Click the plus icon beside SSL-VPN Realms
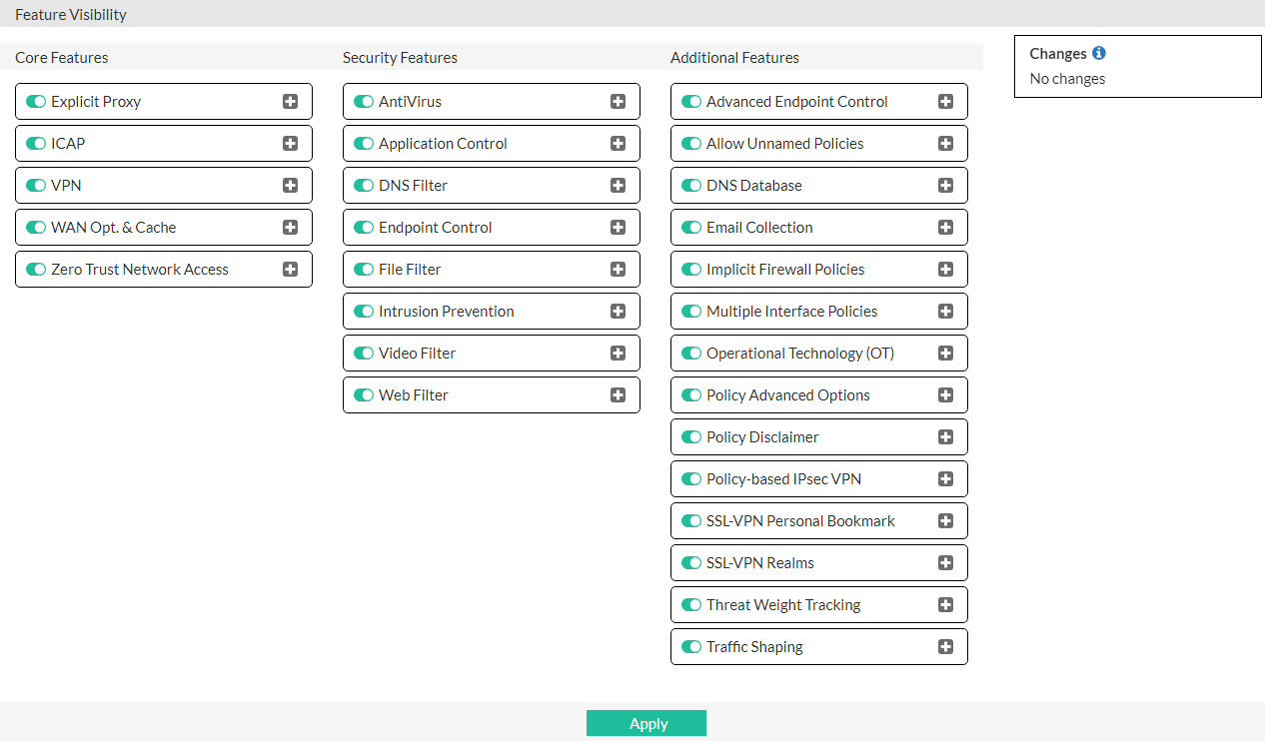Screen dimensions: 1265x741 point(945,563)
